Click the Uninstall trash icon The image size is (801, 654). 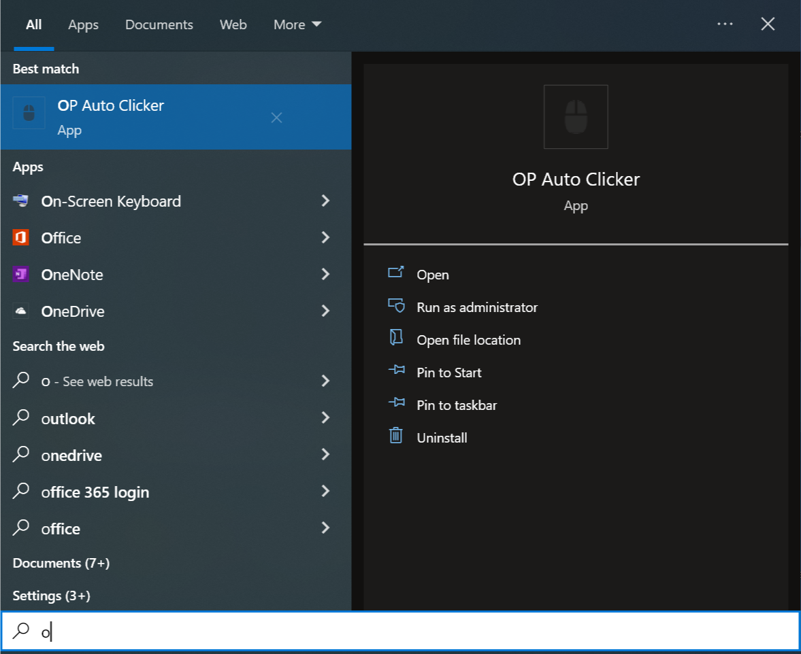397,436
